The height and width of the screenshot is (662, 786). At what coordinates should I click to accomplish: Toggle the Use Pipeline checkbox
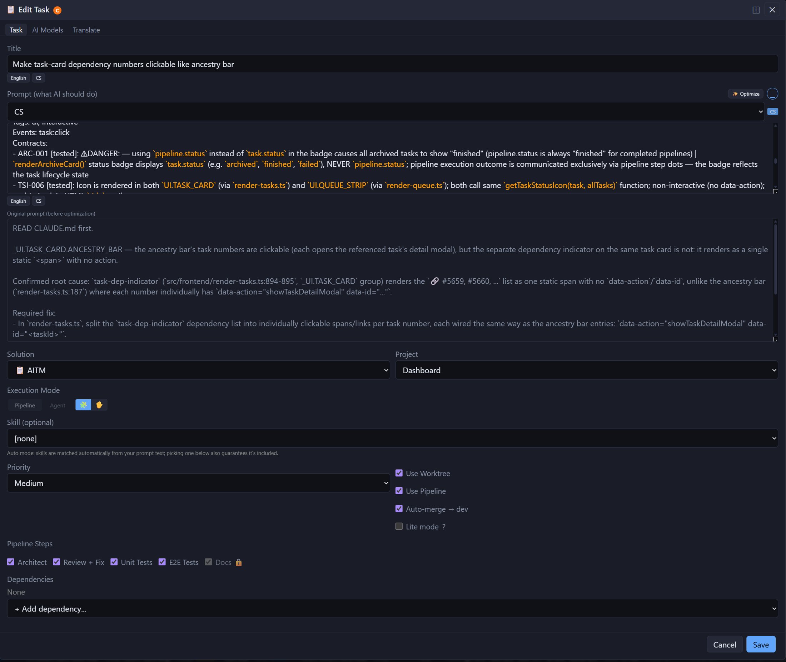tap(399, 491)
